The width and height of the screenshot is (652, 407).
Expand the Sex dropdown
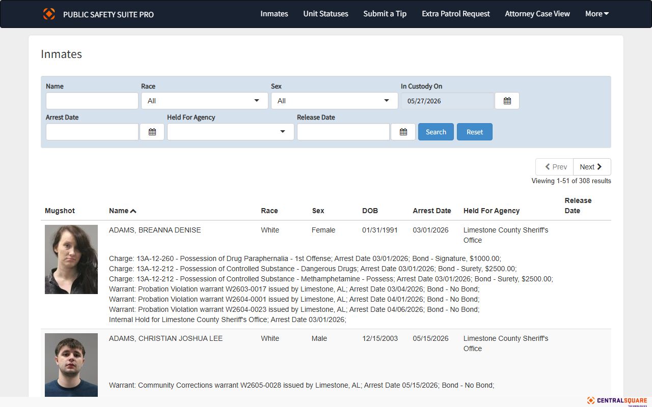click(x=334, y=101)
